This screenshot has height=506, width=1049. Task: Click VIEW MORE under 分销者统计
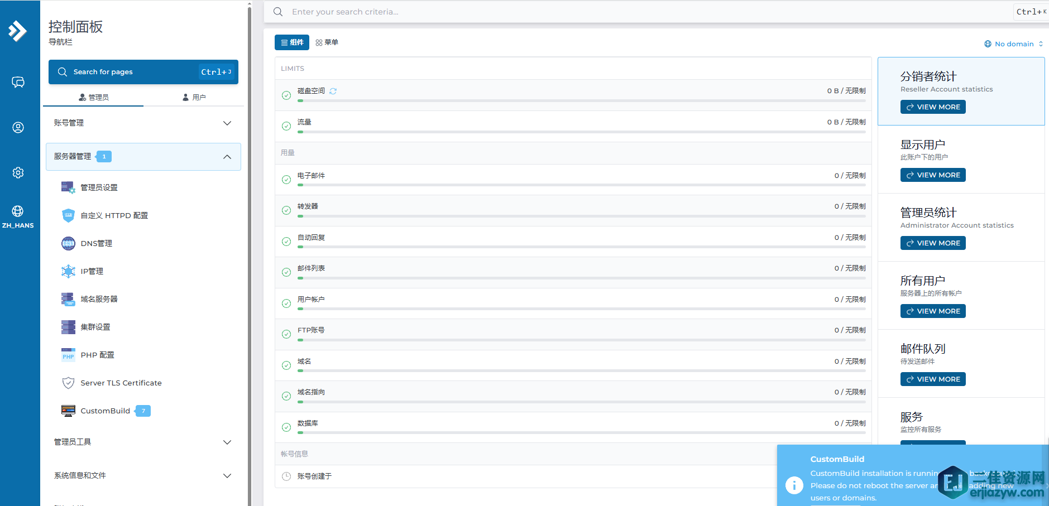933,107
